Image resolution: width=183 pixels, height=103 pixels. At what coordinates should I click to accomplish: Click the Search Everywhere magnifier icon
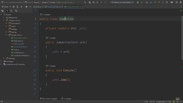pyautogui.click(x=177, y=2)
